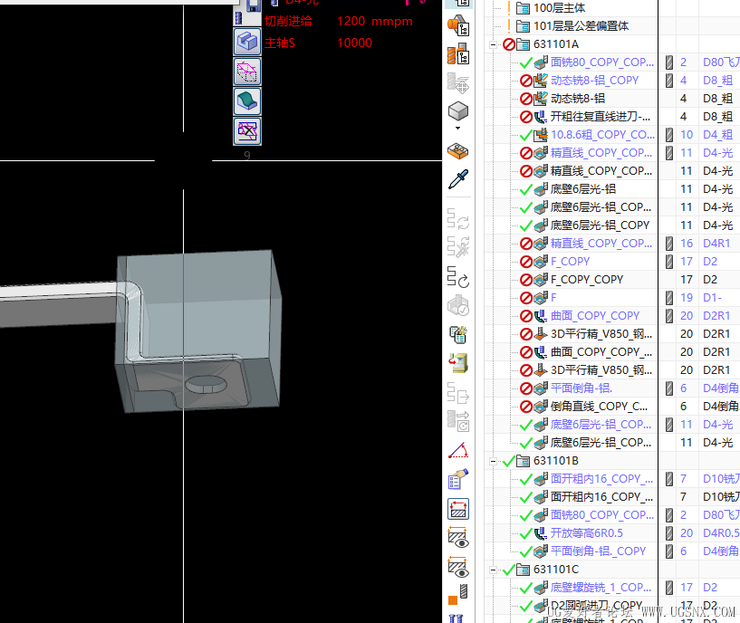Start Simulate Machine icon

pos(457,363)
